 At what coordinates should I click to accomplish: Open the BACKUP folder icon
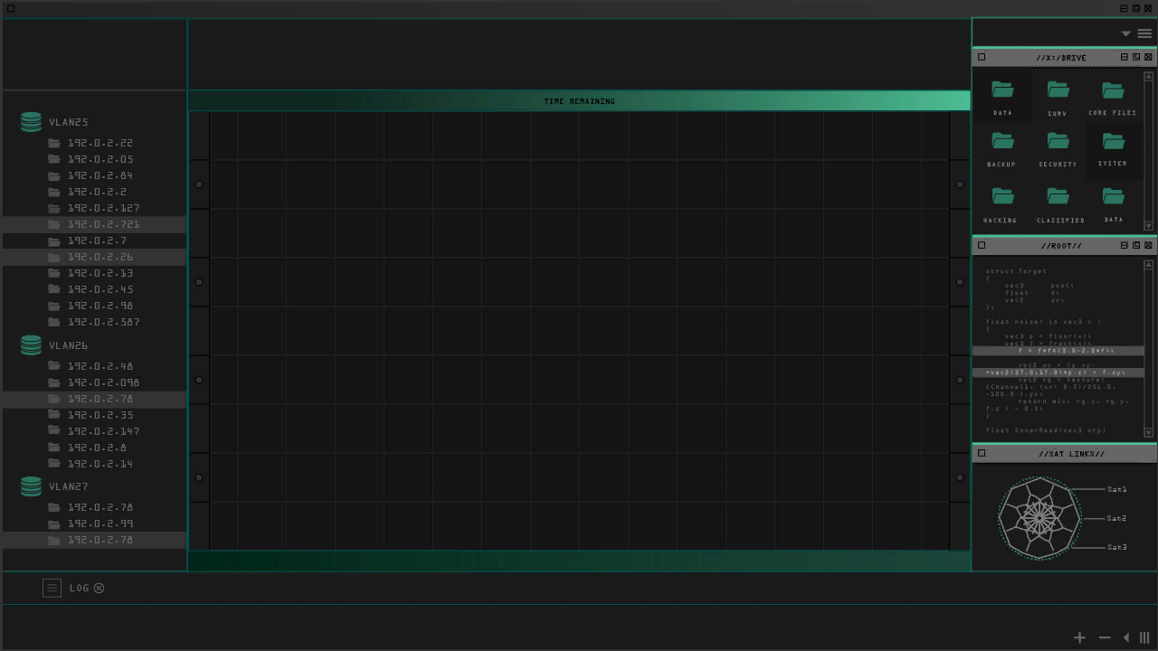(1002, 140)
